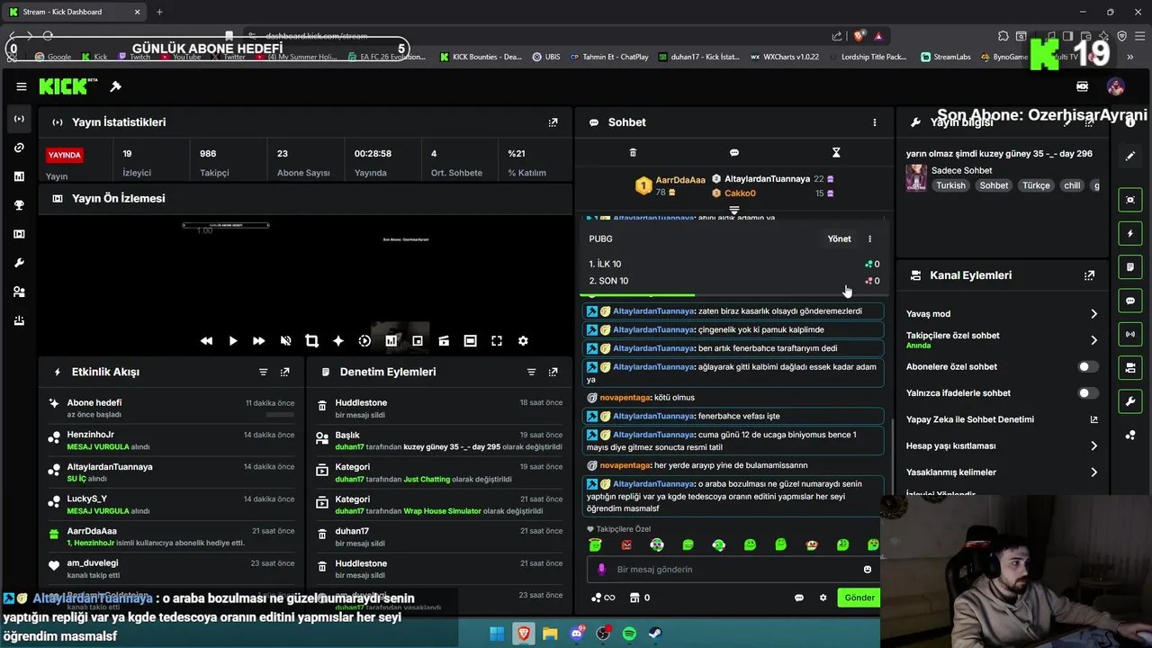Click the Yönet button on PUBG prediction
Screen dimensions: 1152x648
click(839, 238)
